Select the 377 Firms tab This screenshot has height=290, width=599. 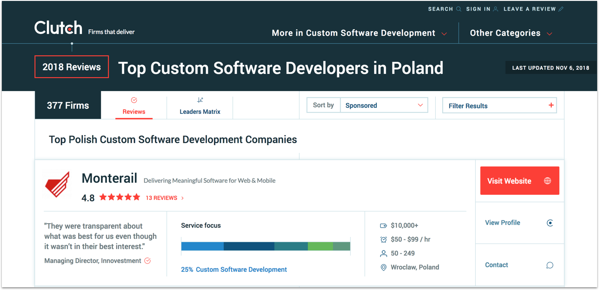(x=68, y=105)
